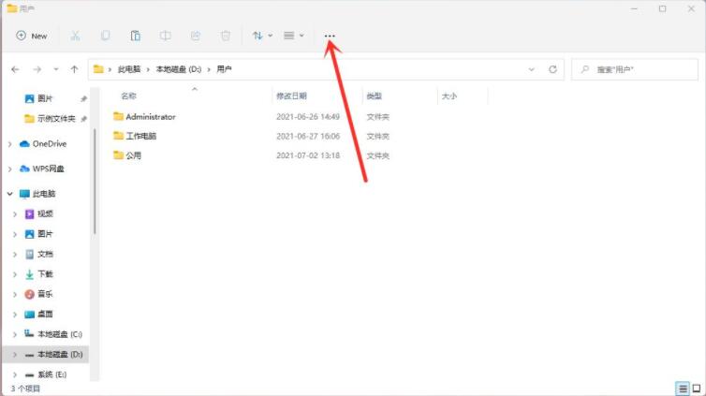Open address bar history dropdown
Image resolution: width=706 pixels, height=396 pixels.
pyautogui.click(x=531, y=69)
